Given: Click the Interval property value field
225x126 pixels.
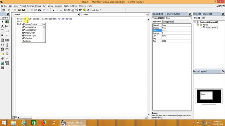Looking at the screenshot, I should coord(176,33).
